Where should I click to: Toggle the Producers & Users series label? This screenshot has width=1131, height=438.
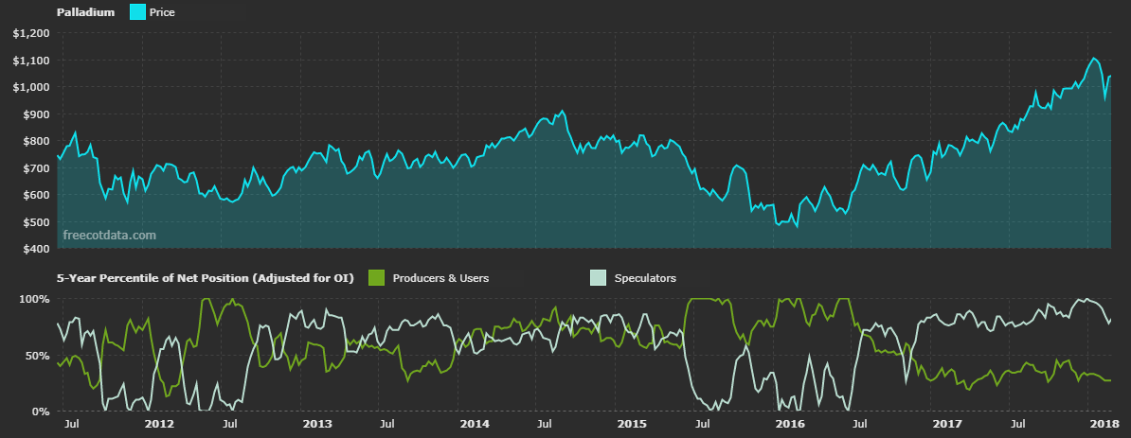click(440, 278)
